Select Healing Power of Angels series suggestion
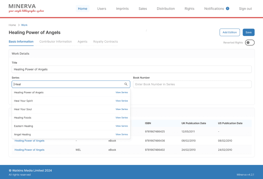Image resolution: width=263 pixels, height=179 pixels. (29, 92)
